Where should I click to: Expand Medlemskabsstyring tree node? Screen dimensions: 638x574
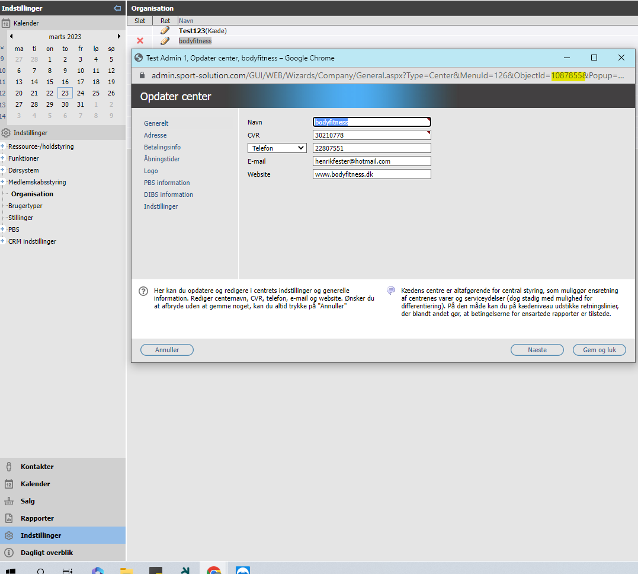point(2,181)
